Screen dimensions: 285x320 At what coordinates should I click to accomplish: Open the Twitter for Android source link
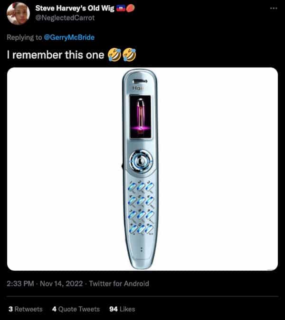pyautogui.click(x=119, y=283)
